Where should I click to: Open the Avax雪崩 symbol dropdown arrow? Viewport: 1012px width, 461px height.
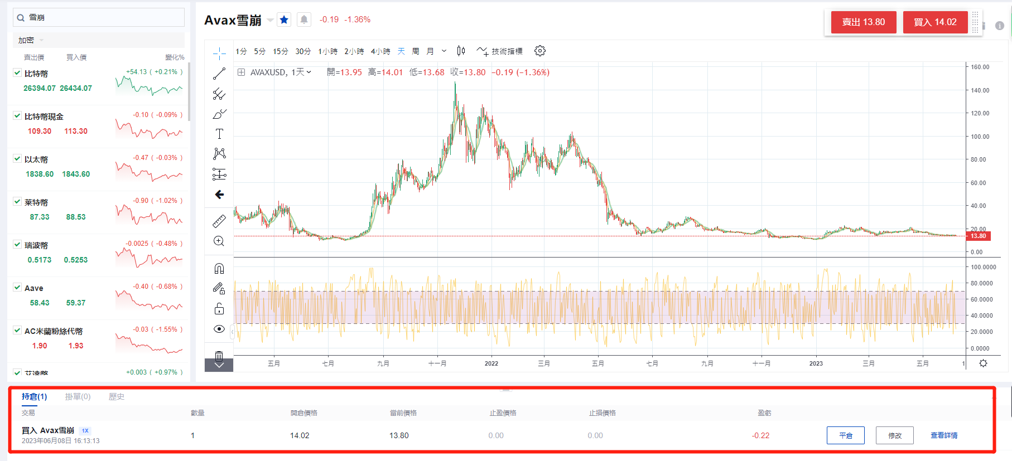tap(270, 20)
